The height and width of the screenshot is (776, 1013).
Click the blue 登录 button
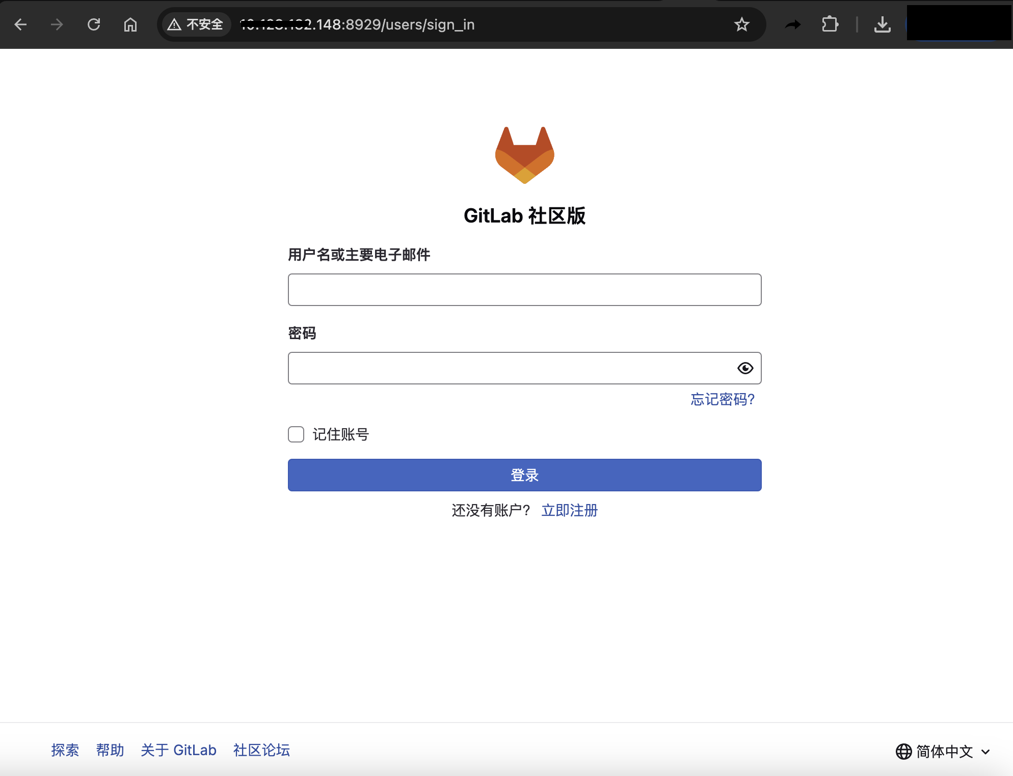coord(524,475)
